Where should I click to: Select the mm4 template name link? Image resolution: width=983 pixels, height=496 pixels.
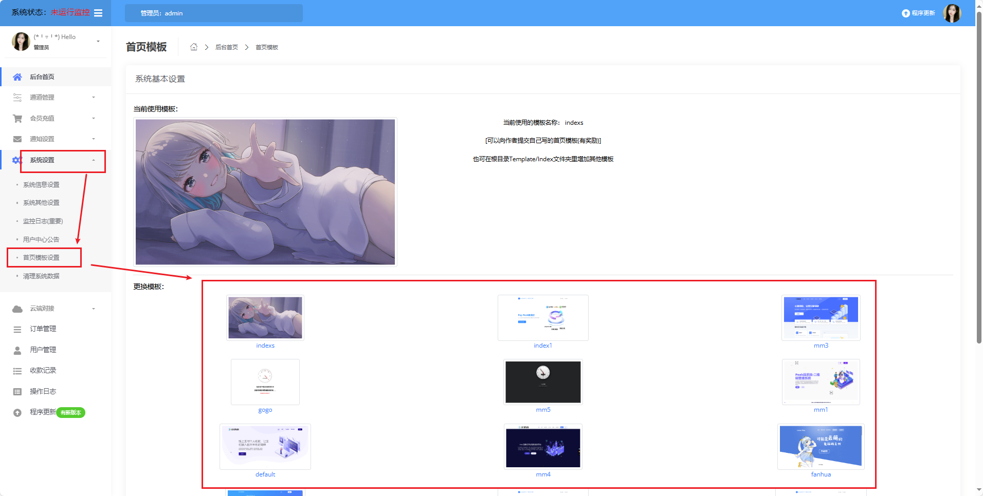pos(543,474)
